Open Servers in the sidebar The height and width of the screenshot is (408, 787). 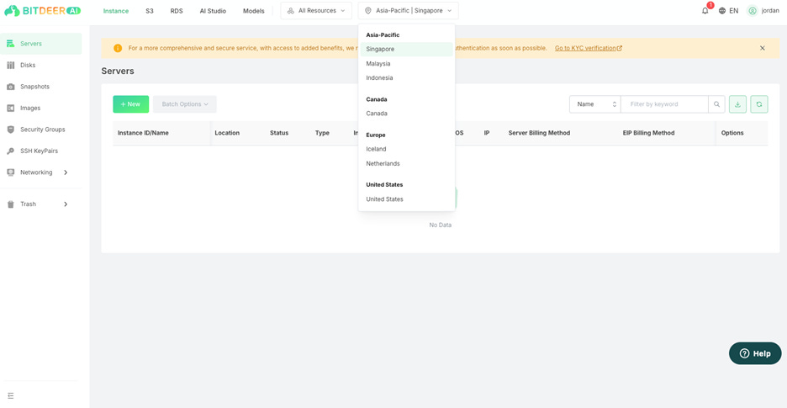point(41,44)
